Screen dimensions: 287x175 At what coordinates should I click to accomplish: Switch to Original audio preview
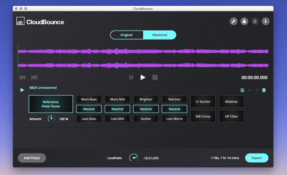(126, 35)
